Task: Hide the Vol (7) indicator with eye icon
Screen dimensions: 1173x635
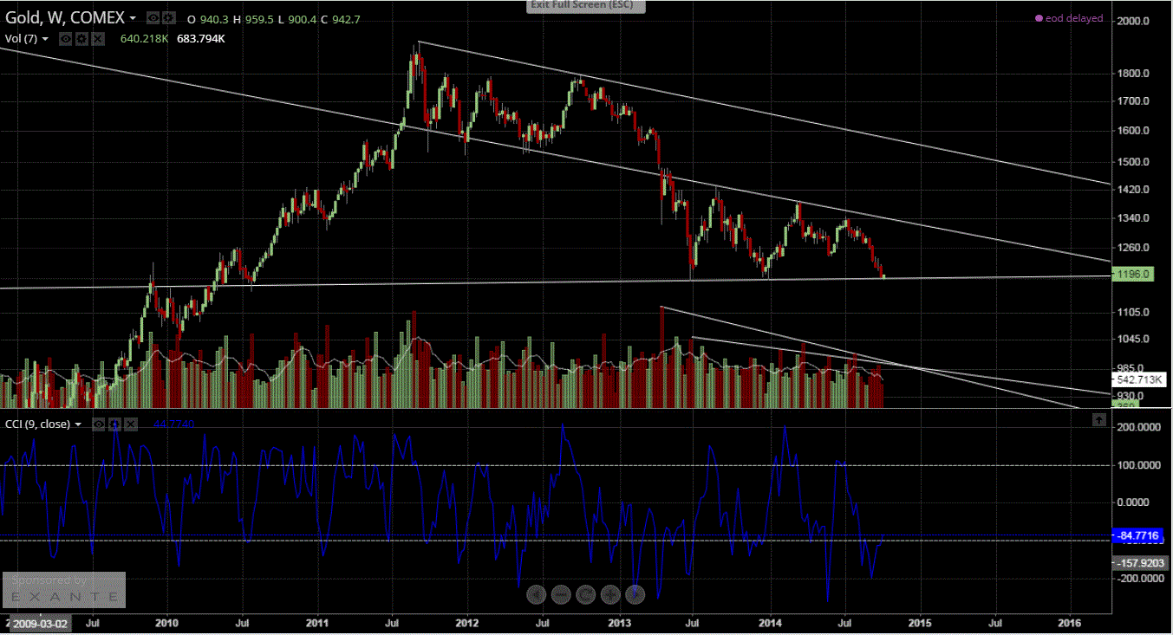Action: tap(67, 39)
